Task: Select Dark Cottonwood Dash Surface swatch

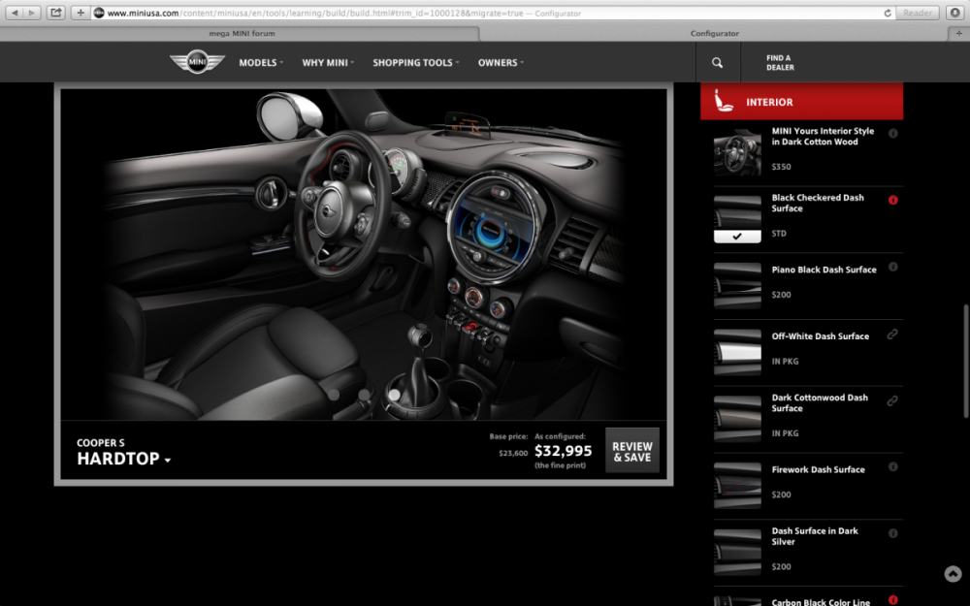Action: [x=737, y=419]
